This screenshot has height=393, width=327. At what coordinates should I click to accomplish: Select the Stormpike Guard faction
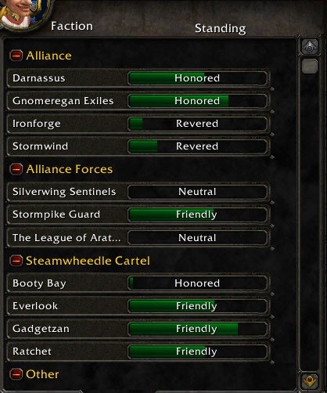[138, 215]
